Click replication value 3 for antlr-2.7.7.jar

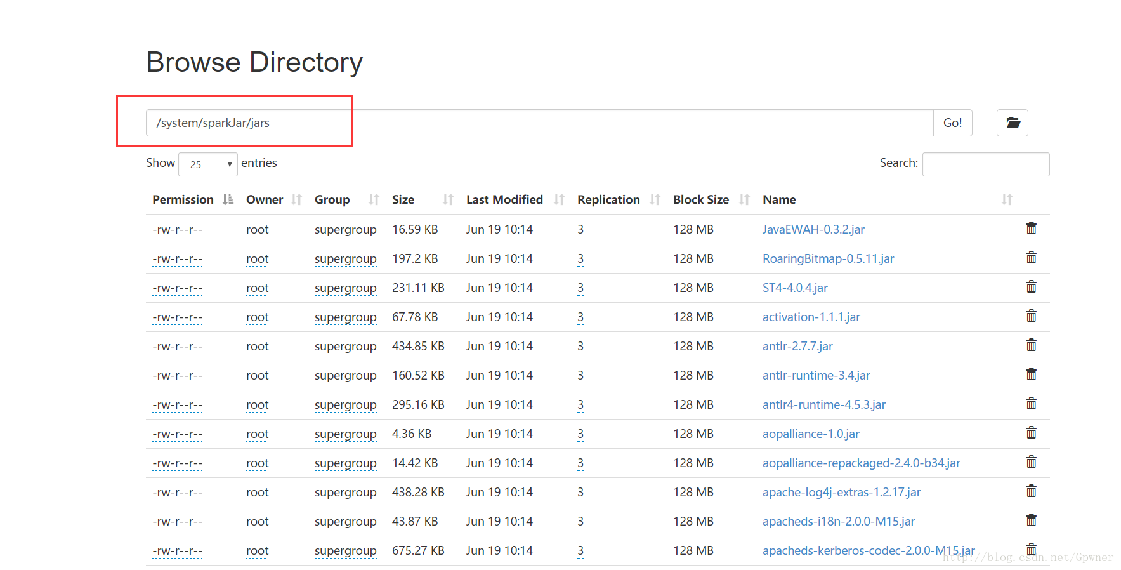(580, 347)
